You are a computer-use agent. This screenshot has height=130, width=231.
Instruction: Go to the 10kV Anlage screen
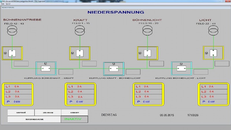pyautogui.click(x=47, y=112)
